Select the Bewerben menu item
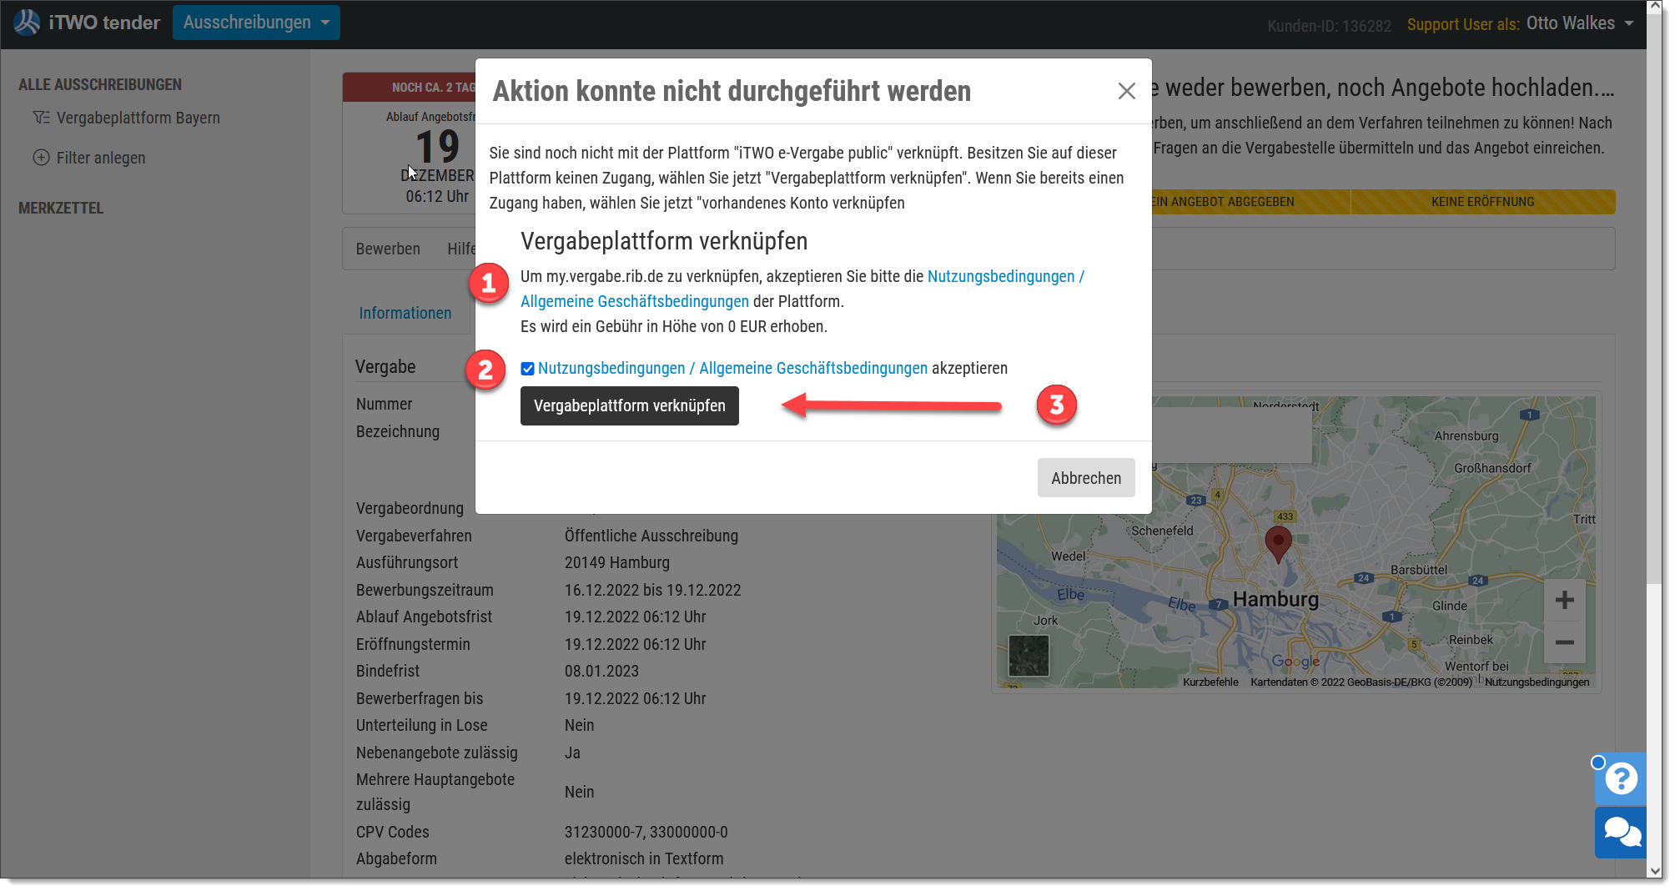The image size is (1675, 891). pos(388,249)
